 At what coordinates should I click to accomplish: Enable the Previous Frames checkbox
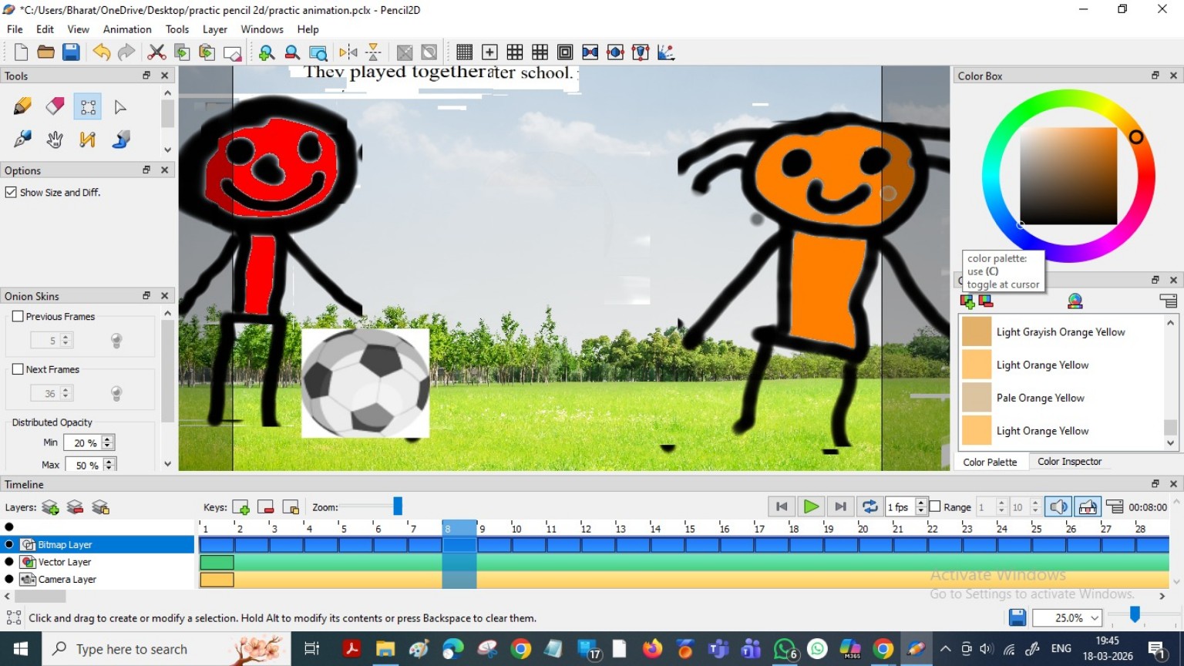[x=18, y=316]
